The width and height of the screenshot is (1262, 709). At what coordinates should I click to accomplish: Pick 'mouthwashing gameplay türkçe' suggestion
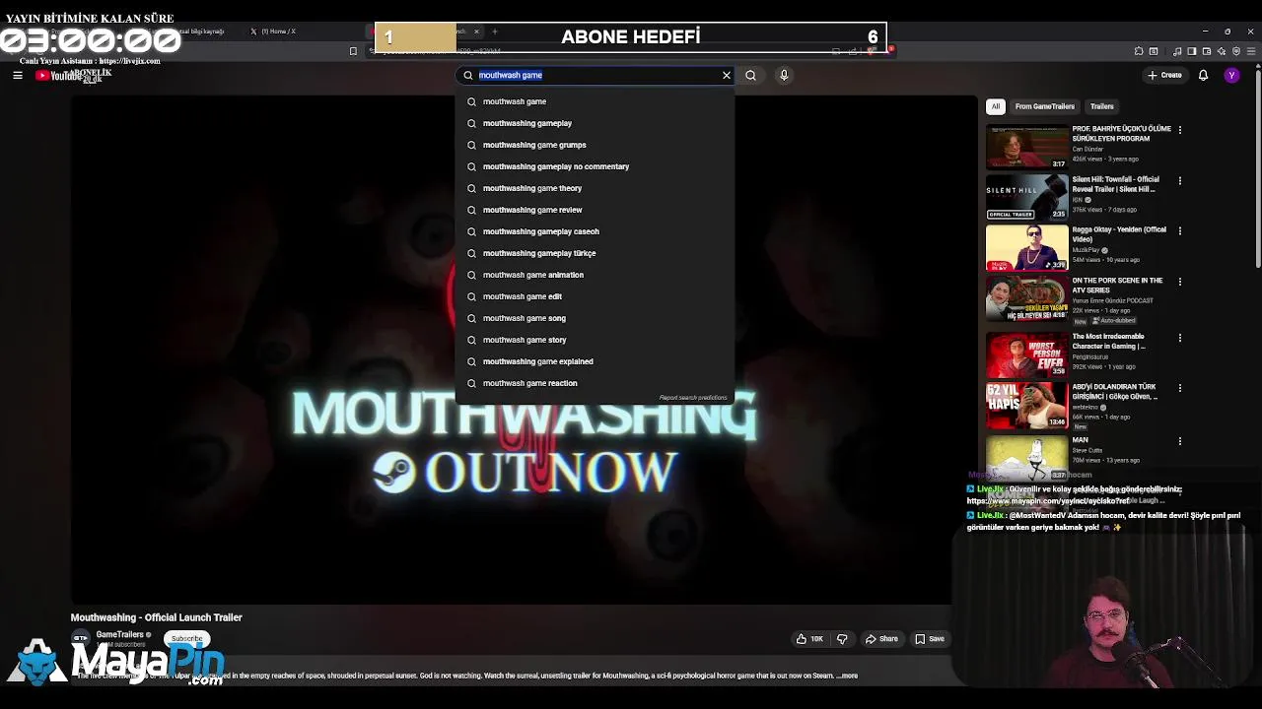pos(595,253)
